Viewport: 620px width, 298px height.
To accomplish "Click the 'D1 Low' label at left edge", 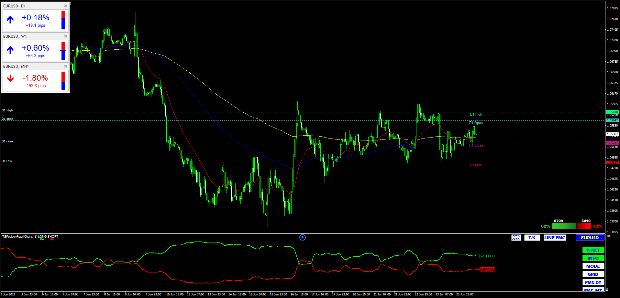I will click(x=7, y=161).
